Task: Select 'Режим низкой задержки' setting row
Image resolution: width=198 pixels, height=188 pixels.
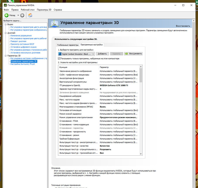Action: (99, 114)
